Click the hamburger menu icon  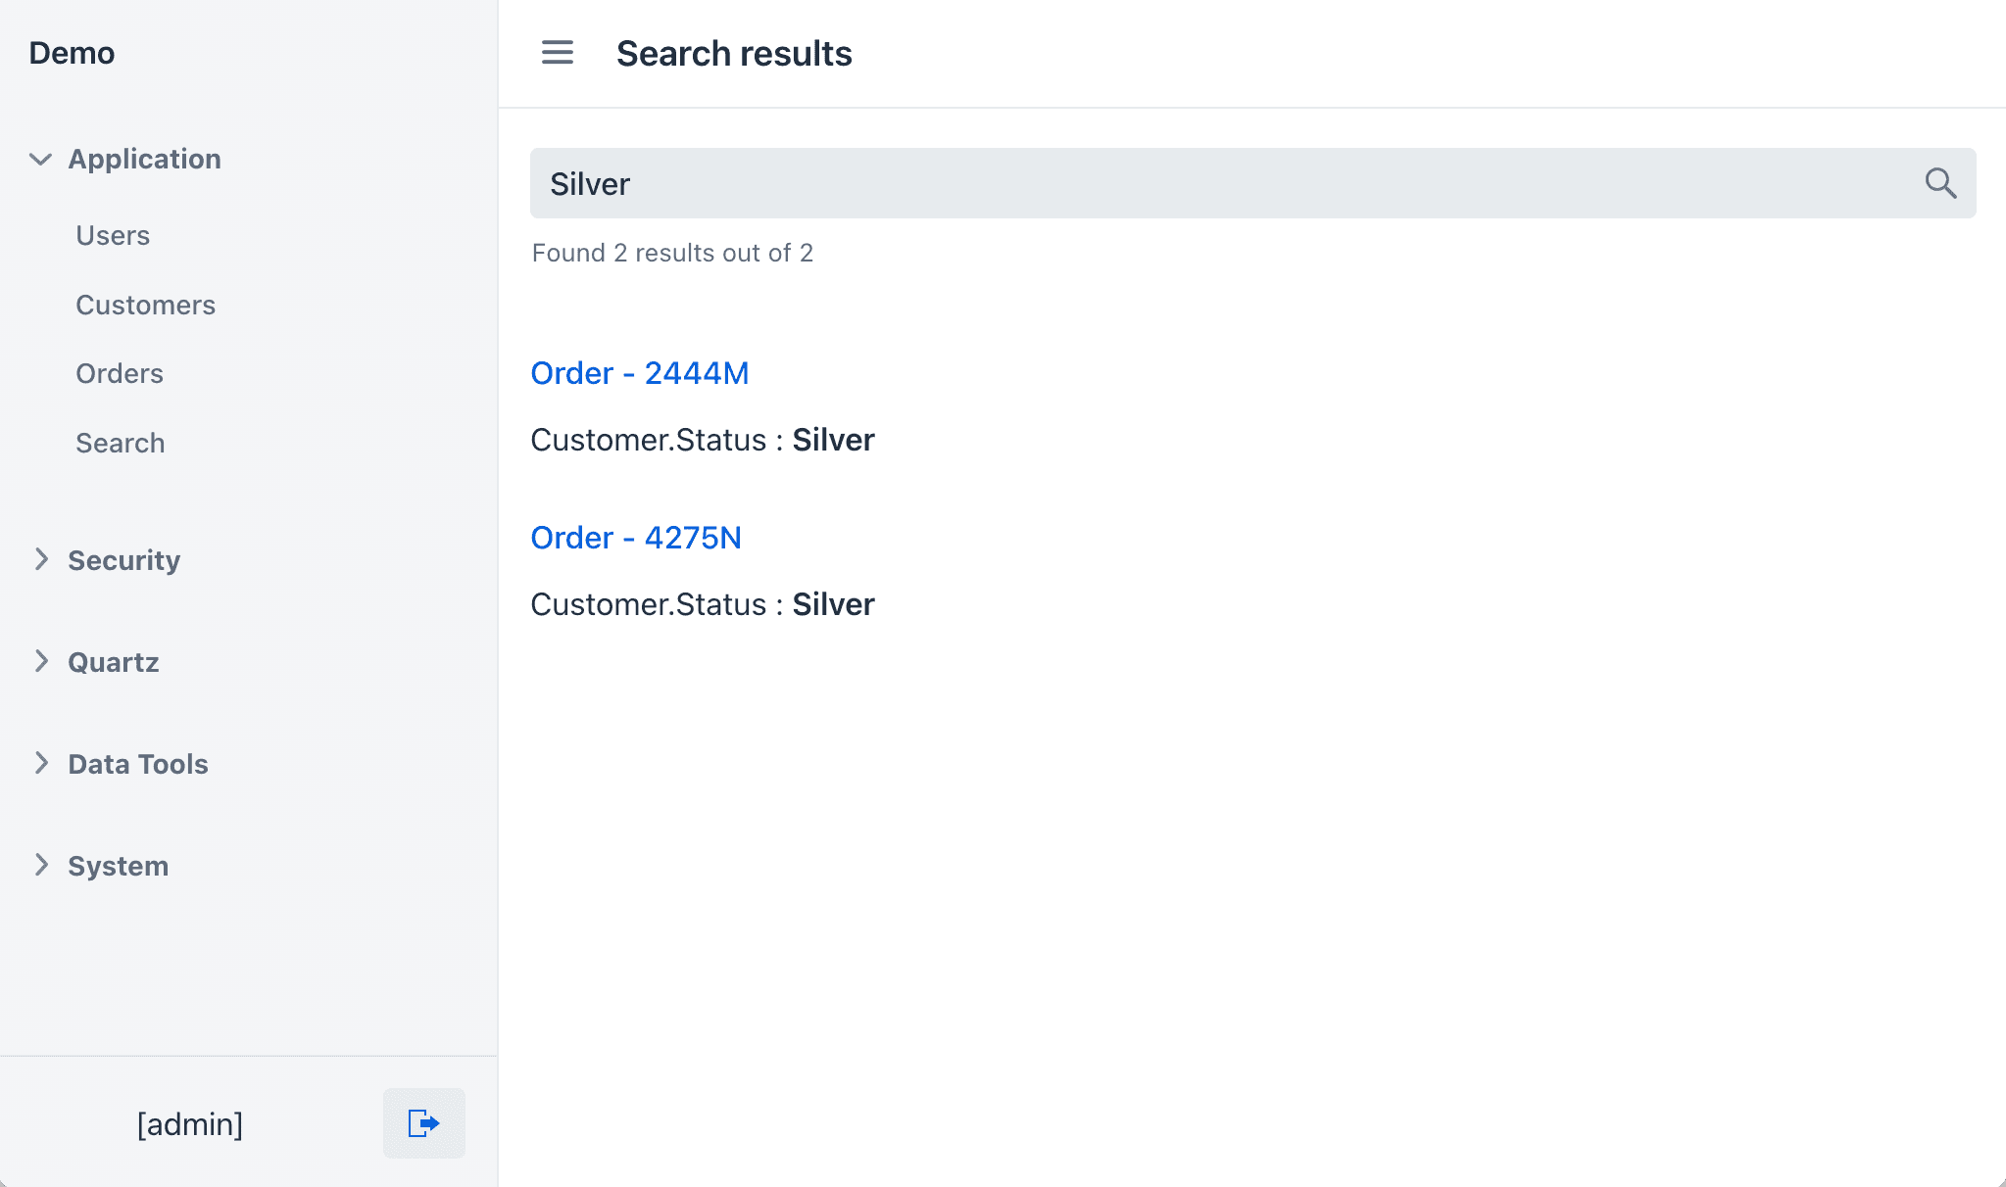click(x=558, y=53)
